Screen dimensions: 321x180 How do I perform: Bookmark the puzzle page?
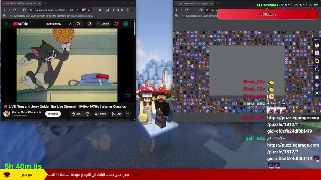pos(201,10)
